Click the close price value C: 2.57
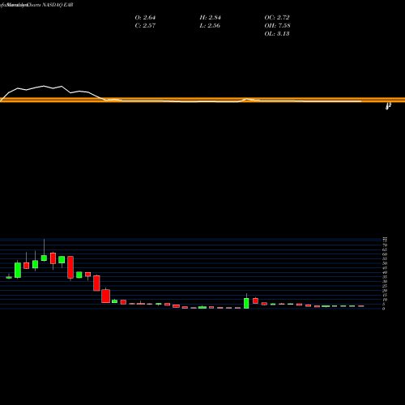Screen dimensions: 405x405 (145, 26)
